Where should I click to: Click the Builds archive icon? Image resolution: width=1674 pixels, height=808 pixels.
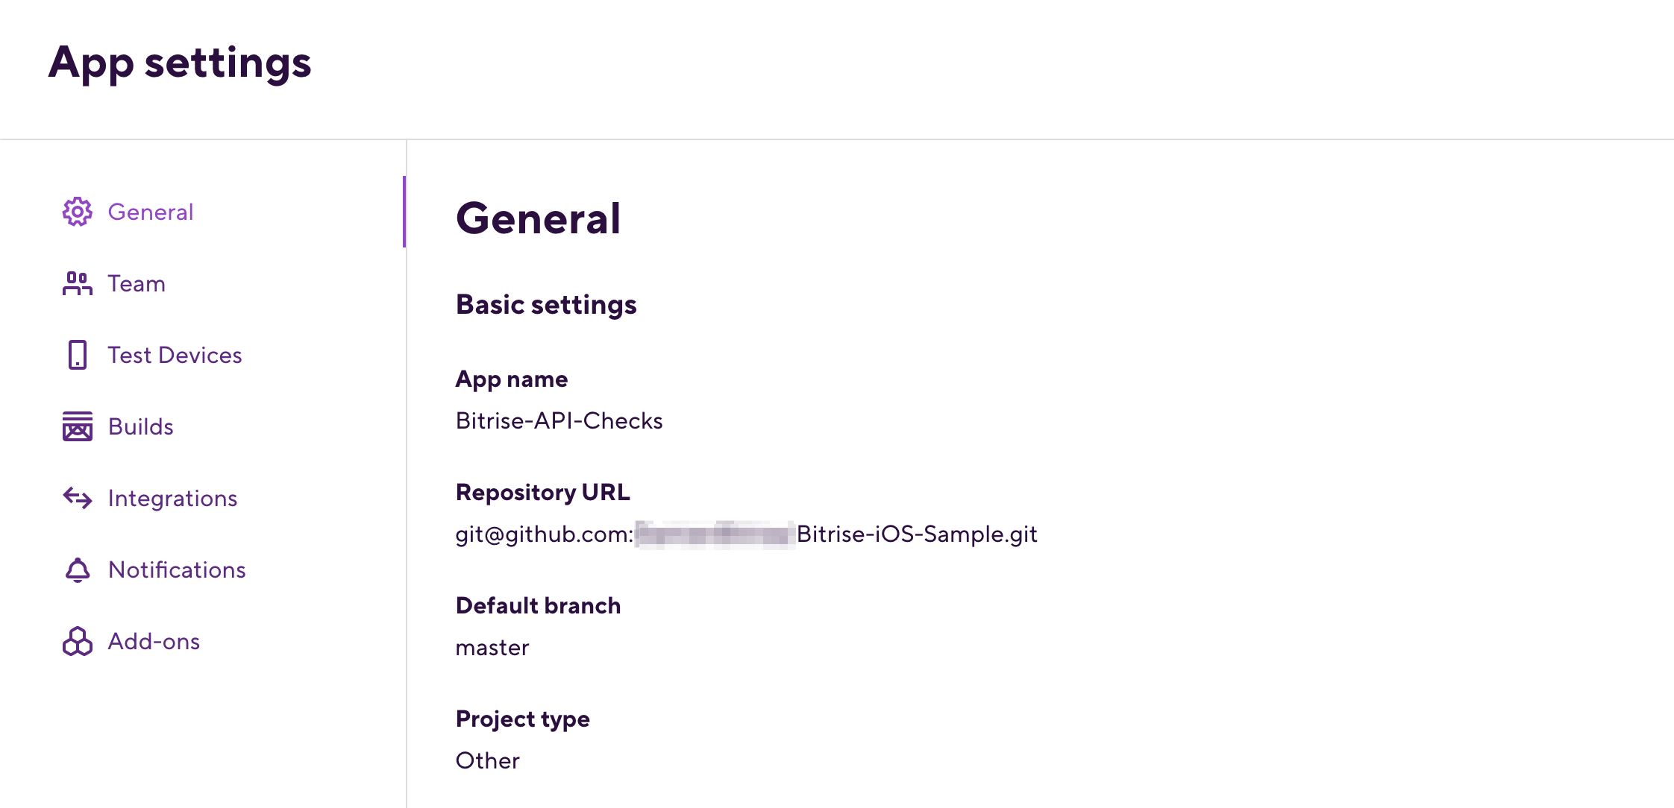77,426
